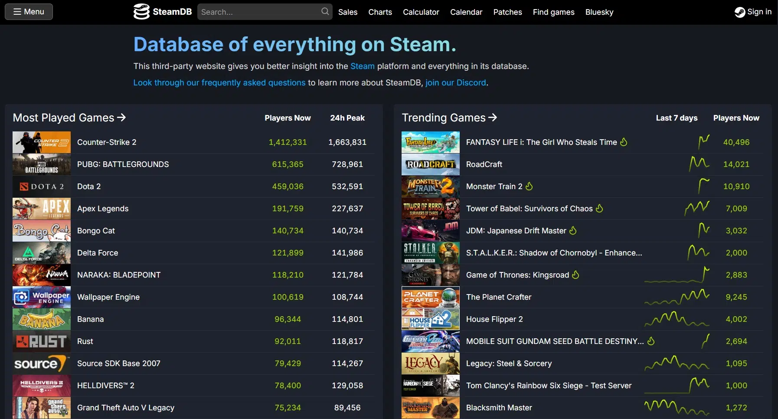Open the House Flipper 2 thumbnail

click(x=431, y=319)
